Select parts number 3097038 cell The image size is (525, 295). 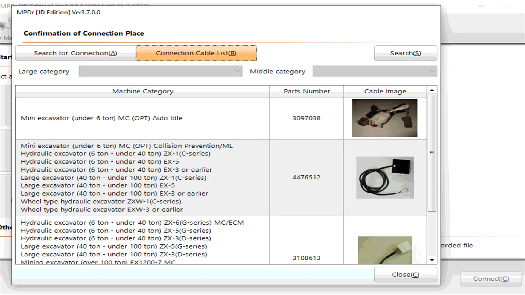coord(306,118)
